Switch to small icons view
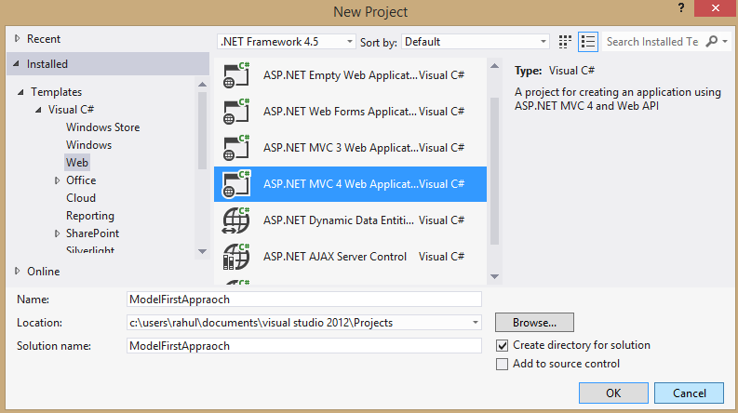Image resolution: width=738 pixels, height=413 pixels. [x=566, y=42]
